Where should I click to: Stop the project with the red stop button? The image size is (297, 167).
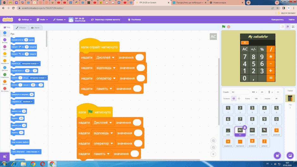click(229, 27)
